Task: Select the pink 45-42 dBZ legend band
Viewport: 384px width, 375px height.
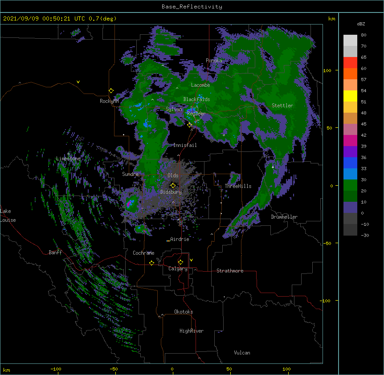Action: tap(350, 130)
